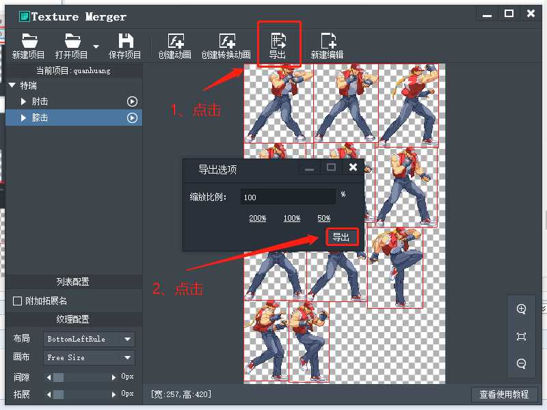Enable the 附加拓展名 checkbox
This screenshot has width=547, height=410.
click(x=17, y=301)
